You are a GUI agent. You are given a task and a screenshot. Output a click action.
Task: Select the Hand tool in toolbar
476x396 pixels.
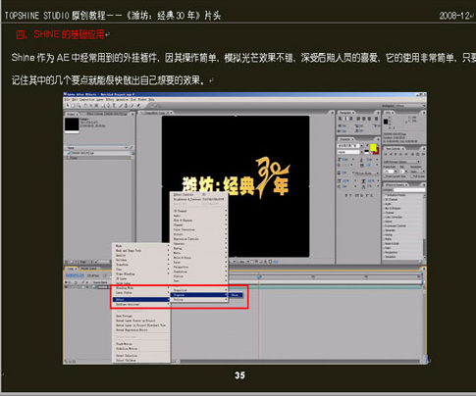(x=73, y=106)
